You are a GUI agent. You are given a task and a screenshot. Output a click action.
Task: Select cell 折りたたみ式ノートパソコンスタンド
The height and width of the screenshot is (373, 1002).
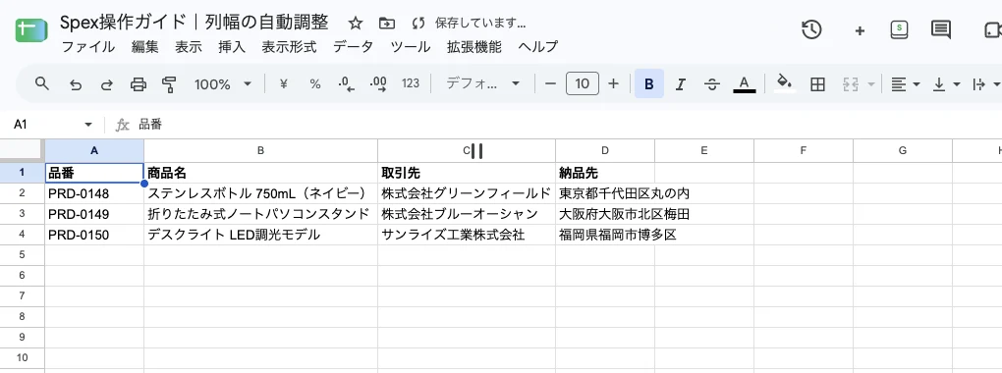(260, 213)
